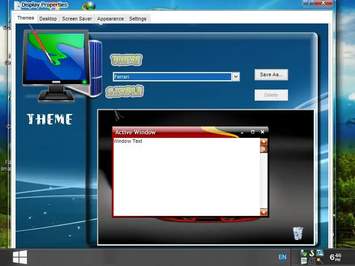
Task: Click the network monitor tray icon
Action: (304, 261)
